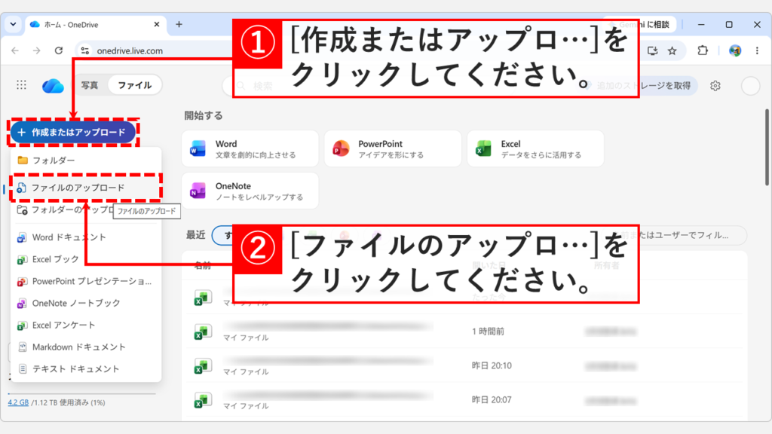Click the 昨日 20:07 timestamp text

(x=492, y=399)
